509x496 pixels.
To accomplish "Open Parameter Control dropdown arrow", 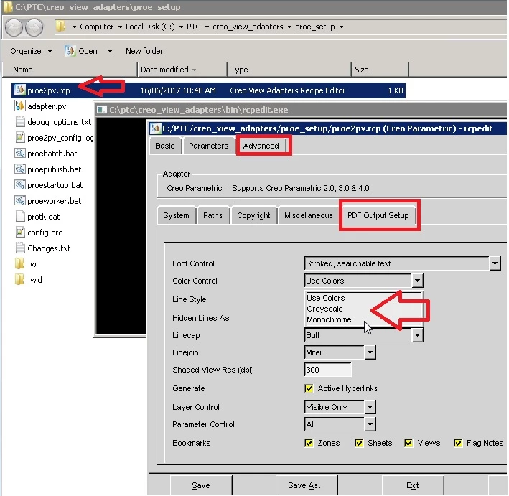I will tap(370, 424).
